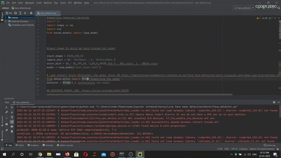This screenshot has width=281, height=158.
Task: Click the Stop process icon
Action: click(7, 118)
